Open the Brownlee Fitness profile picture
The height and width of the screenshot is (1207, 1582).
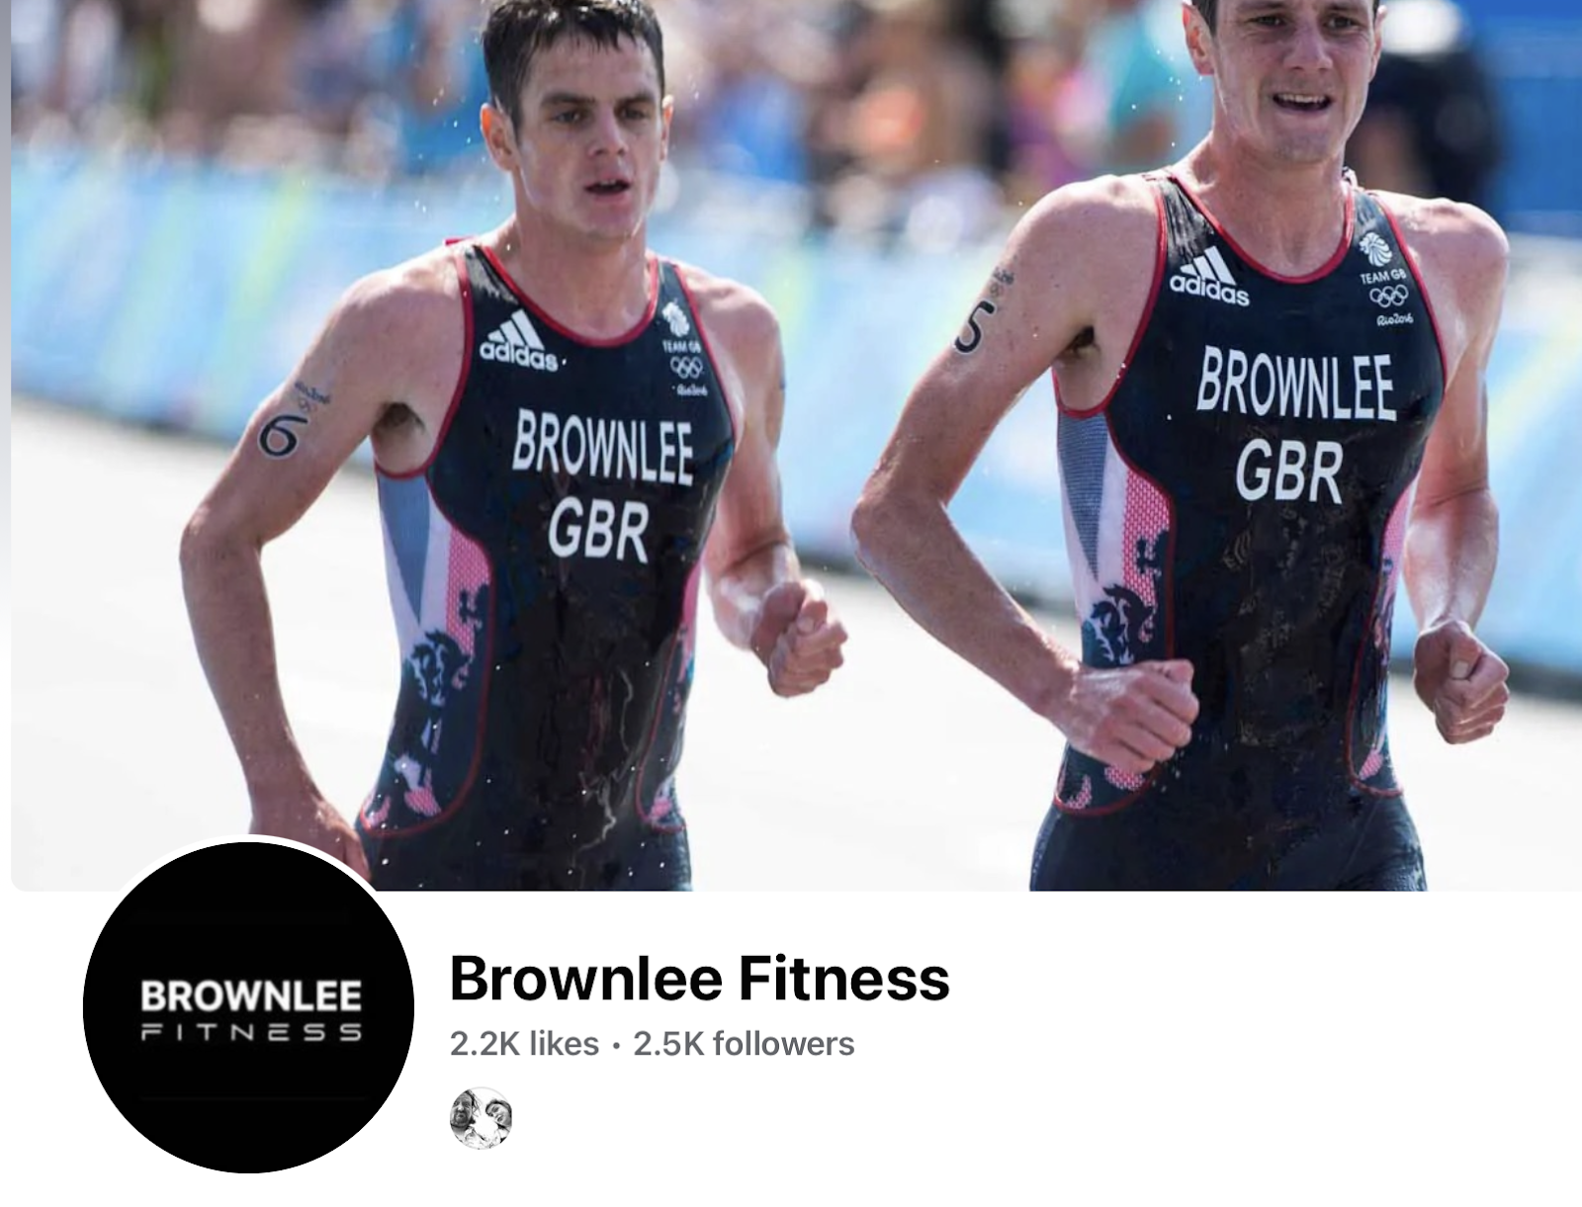248,1007
